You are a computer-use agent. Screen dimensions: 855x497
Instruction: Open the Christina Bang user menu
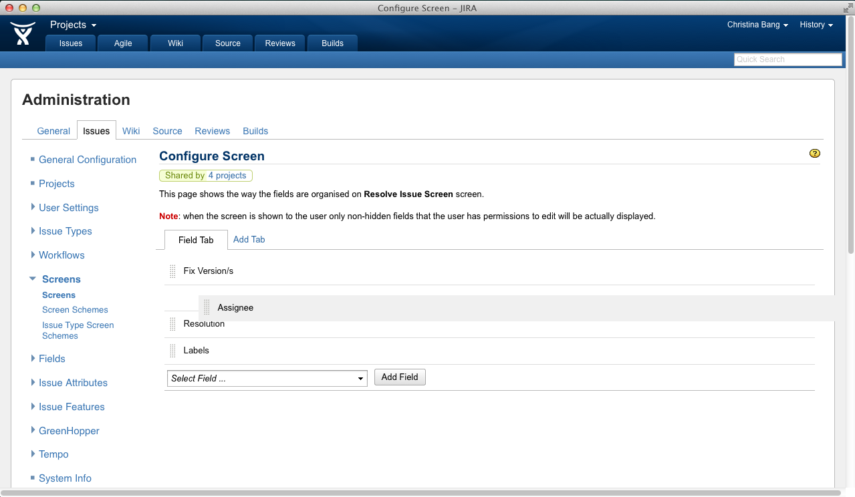coord(757,24)
